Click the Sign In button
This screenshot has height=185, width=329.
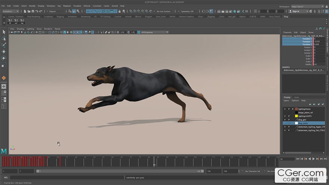point(296,12)
